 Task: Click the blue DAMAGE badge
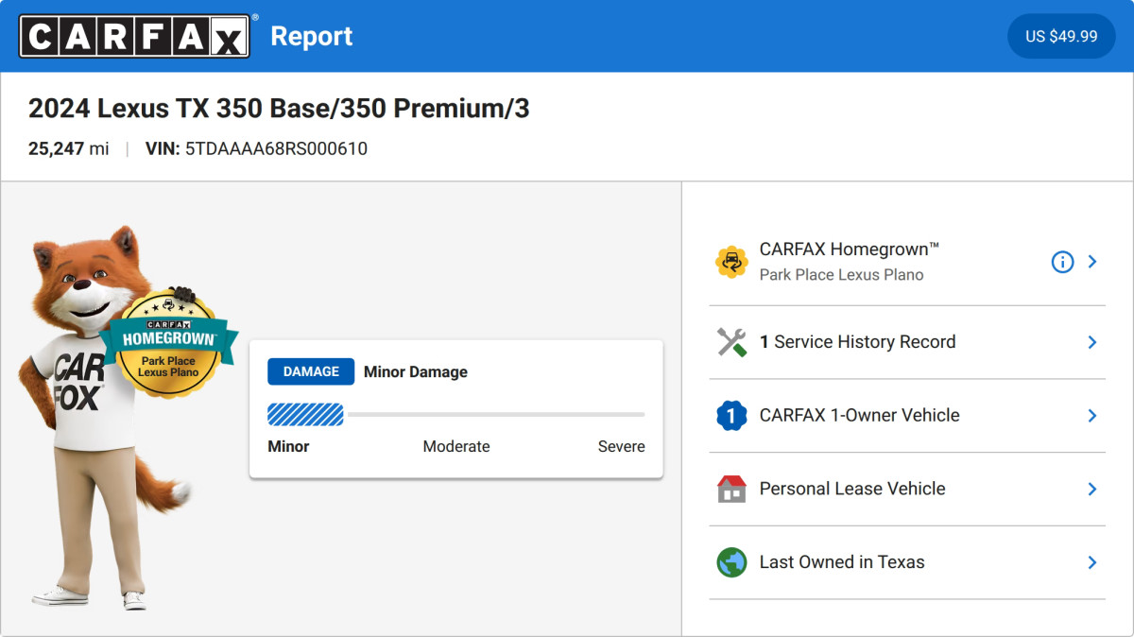tap(311, 371)
